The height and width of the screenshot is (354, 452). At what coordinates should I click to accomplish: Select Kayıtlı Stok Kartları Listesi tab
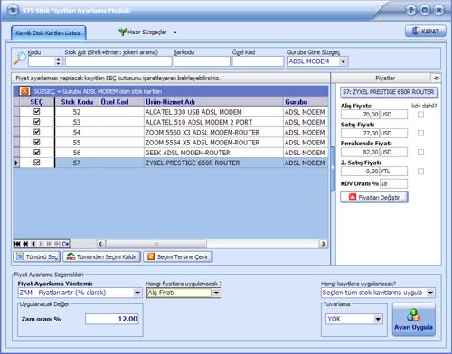(48, 33)
